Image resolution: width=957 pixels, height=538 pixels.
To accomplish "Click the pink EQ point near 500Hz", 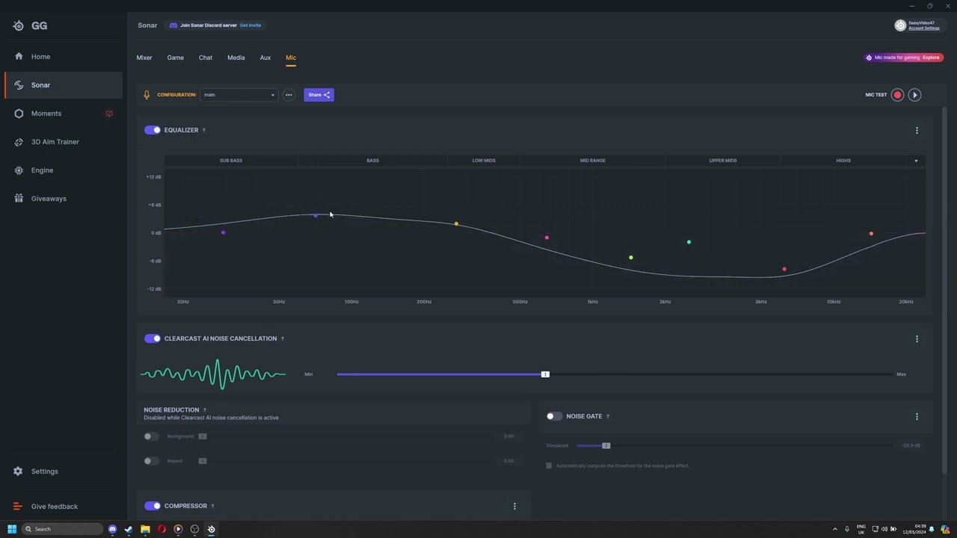I will click(547, 238).
